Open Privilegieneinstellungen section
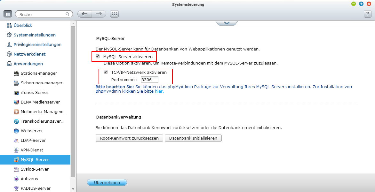This screenshot has height=192, width=375. click(37, 44)
